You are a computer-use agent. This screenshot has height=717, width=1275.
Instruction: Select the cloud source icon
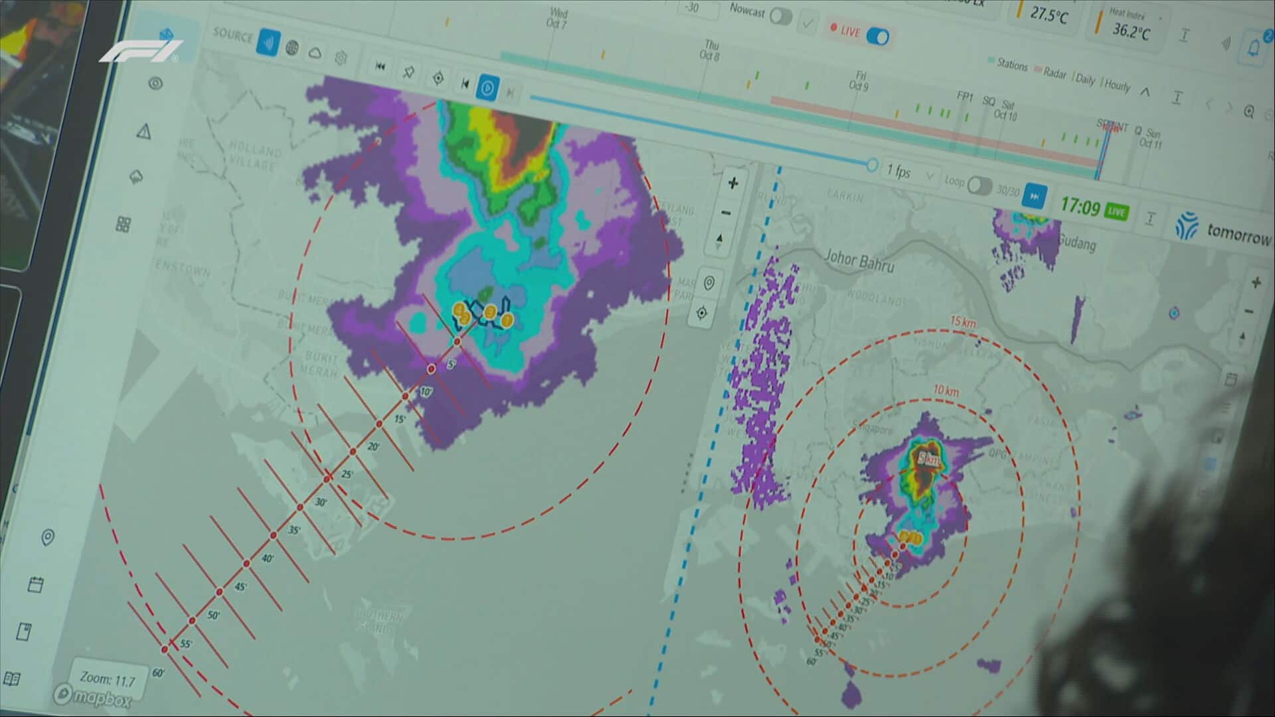click(x=315, y=53)
